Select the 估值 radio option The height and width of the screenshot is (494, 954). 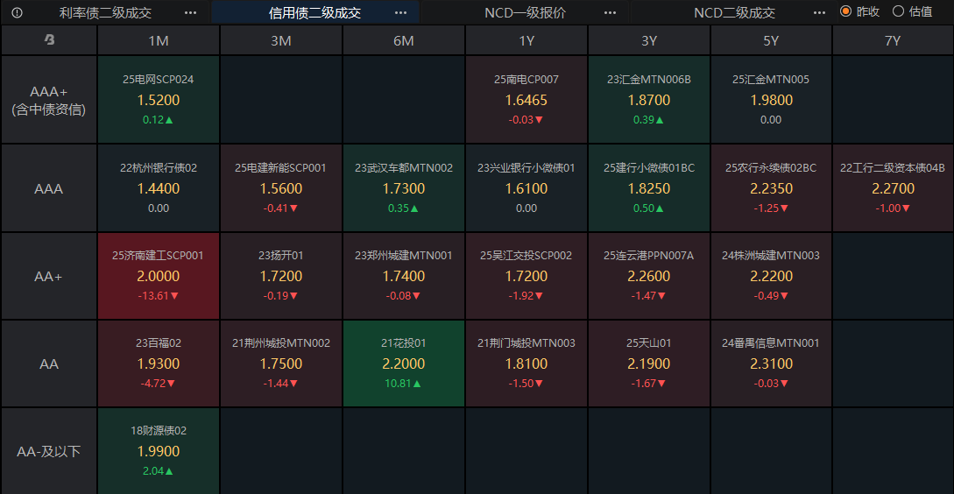898,12
